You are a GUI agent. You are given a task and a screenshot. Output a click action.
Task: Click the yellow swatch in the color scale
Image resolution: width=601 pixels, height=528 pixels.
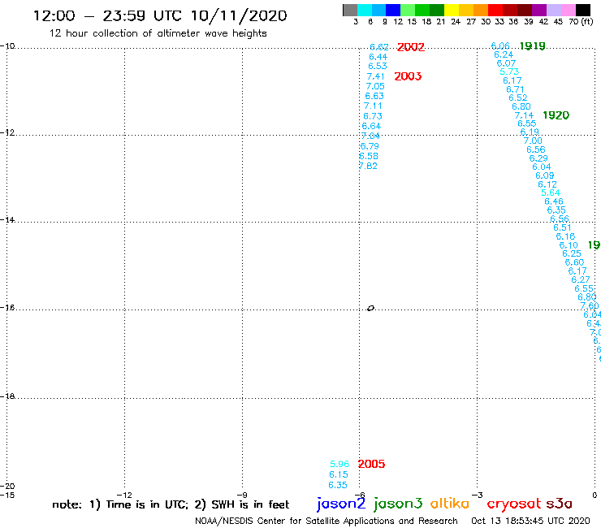452,10
